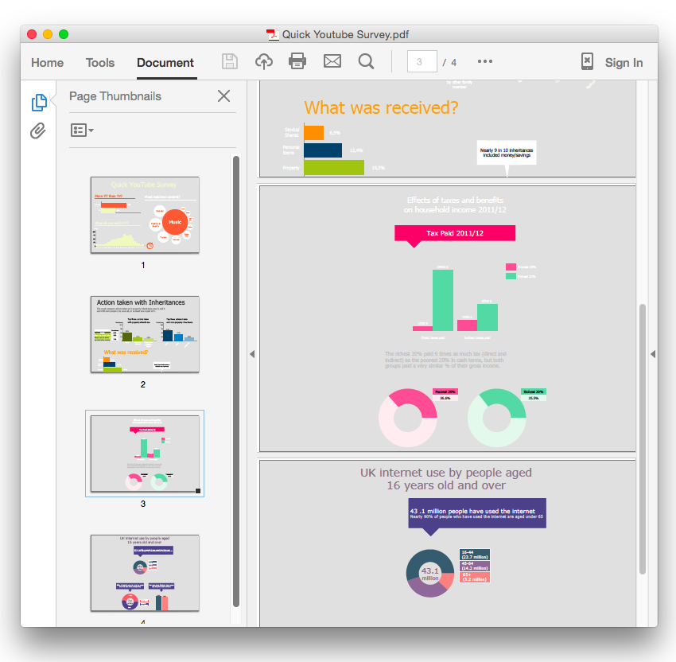
Task: Click the total pages '/ 4' label
Action: pos(449,63)
